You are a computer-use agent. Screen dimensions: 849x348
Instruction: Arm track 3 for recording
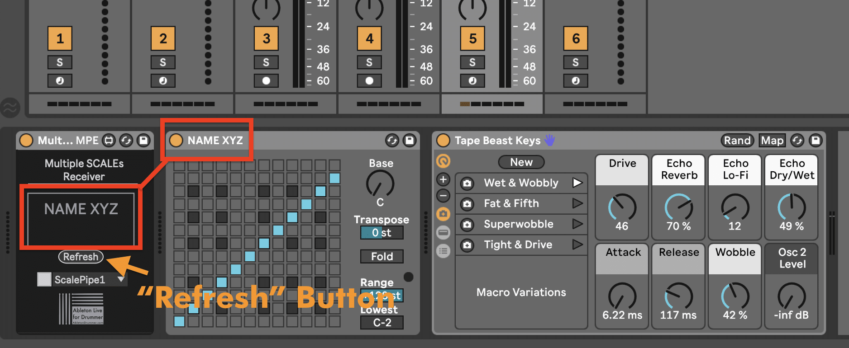pos(266,81)
